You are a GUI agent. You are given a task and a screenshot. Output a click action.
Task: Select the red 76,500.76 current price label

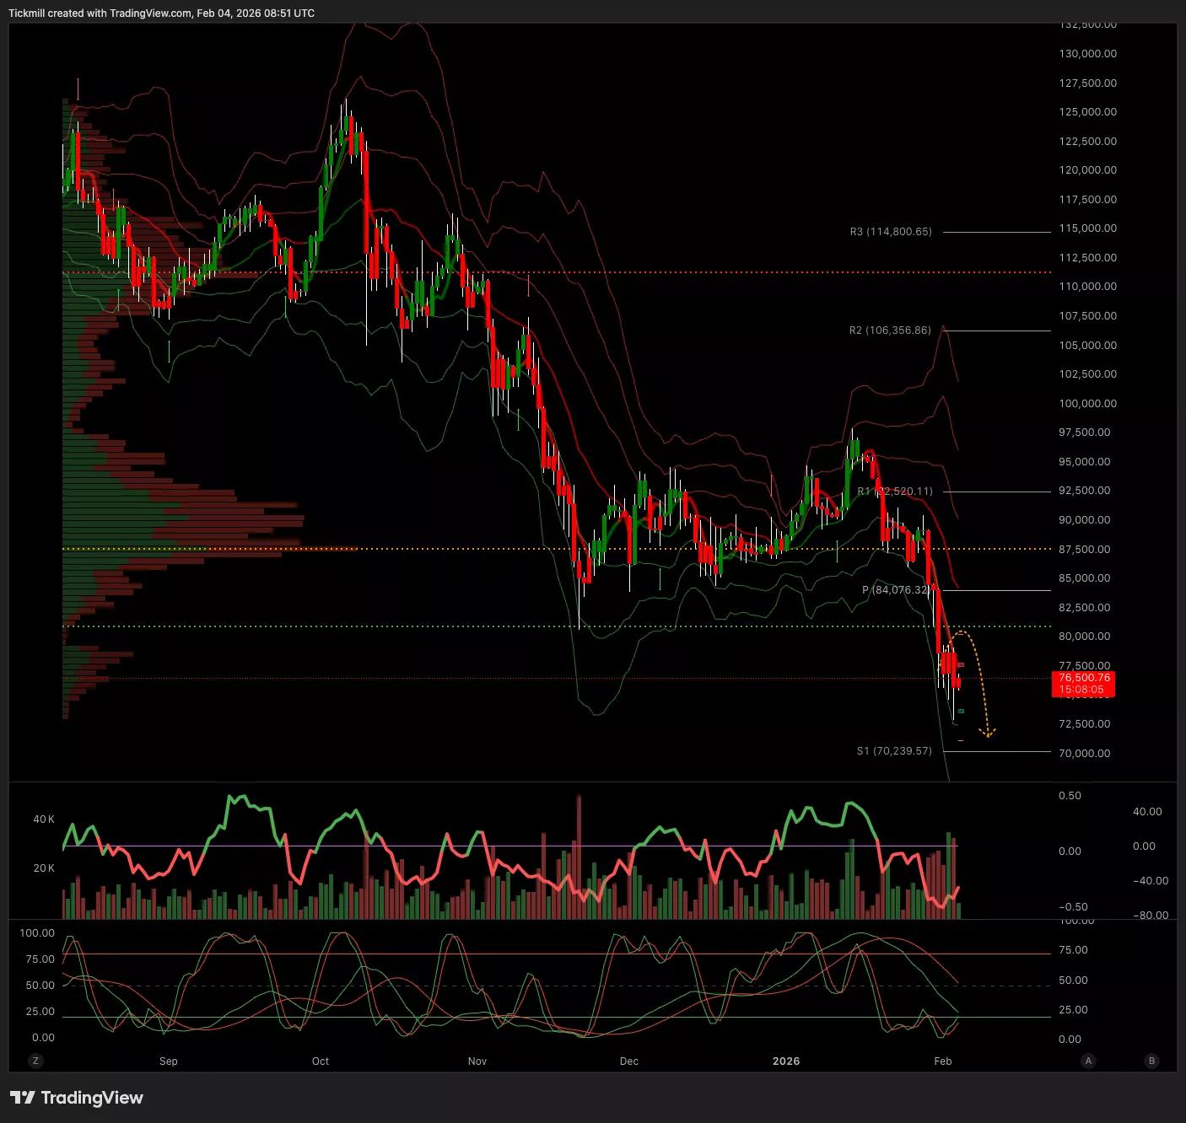click(x=1083, y=683)
